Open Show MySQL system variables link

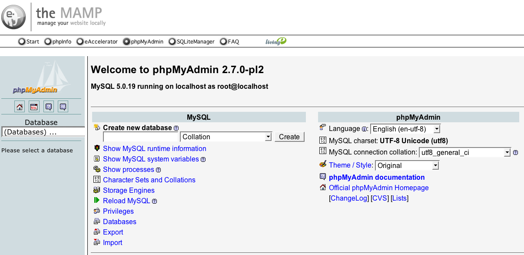(151, 159)
